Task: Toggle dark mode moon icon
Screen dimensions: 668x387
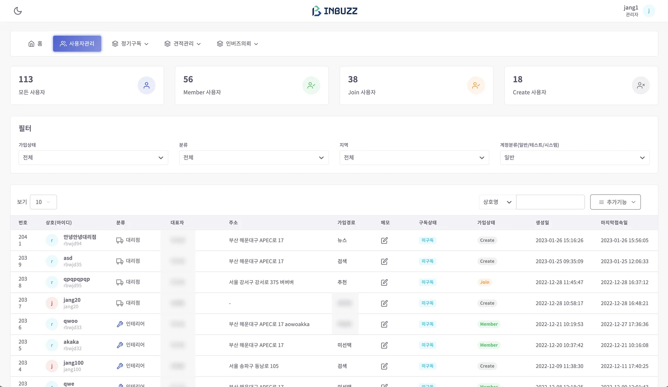Action: pos(18,11)
